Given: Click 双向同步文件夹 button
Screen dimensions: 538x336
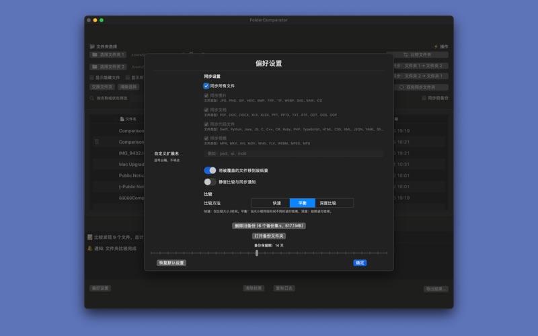Looking at the screenshot, I should pyautogui.click(x=421, y=87).
